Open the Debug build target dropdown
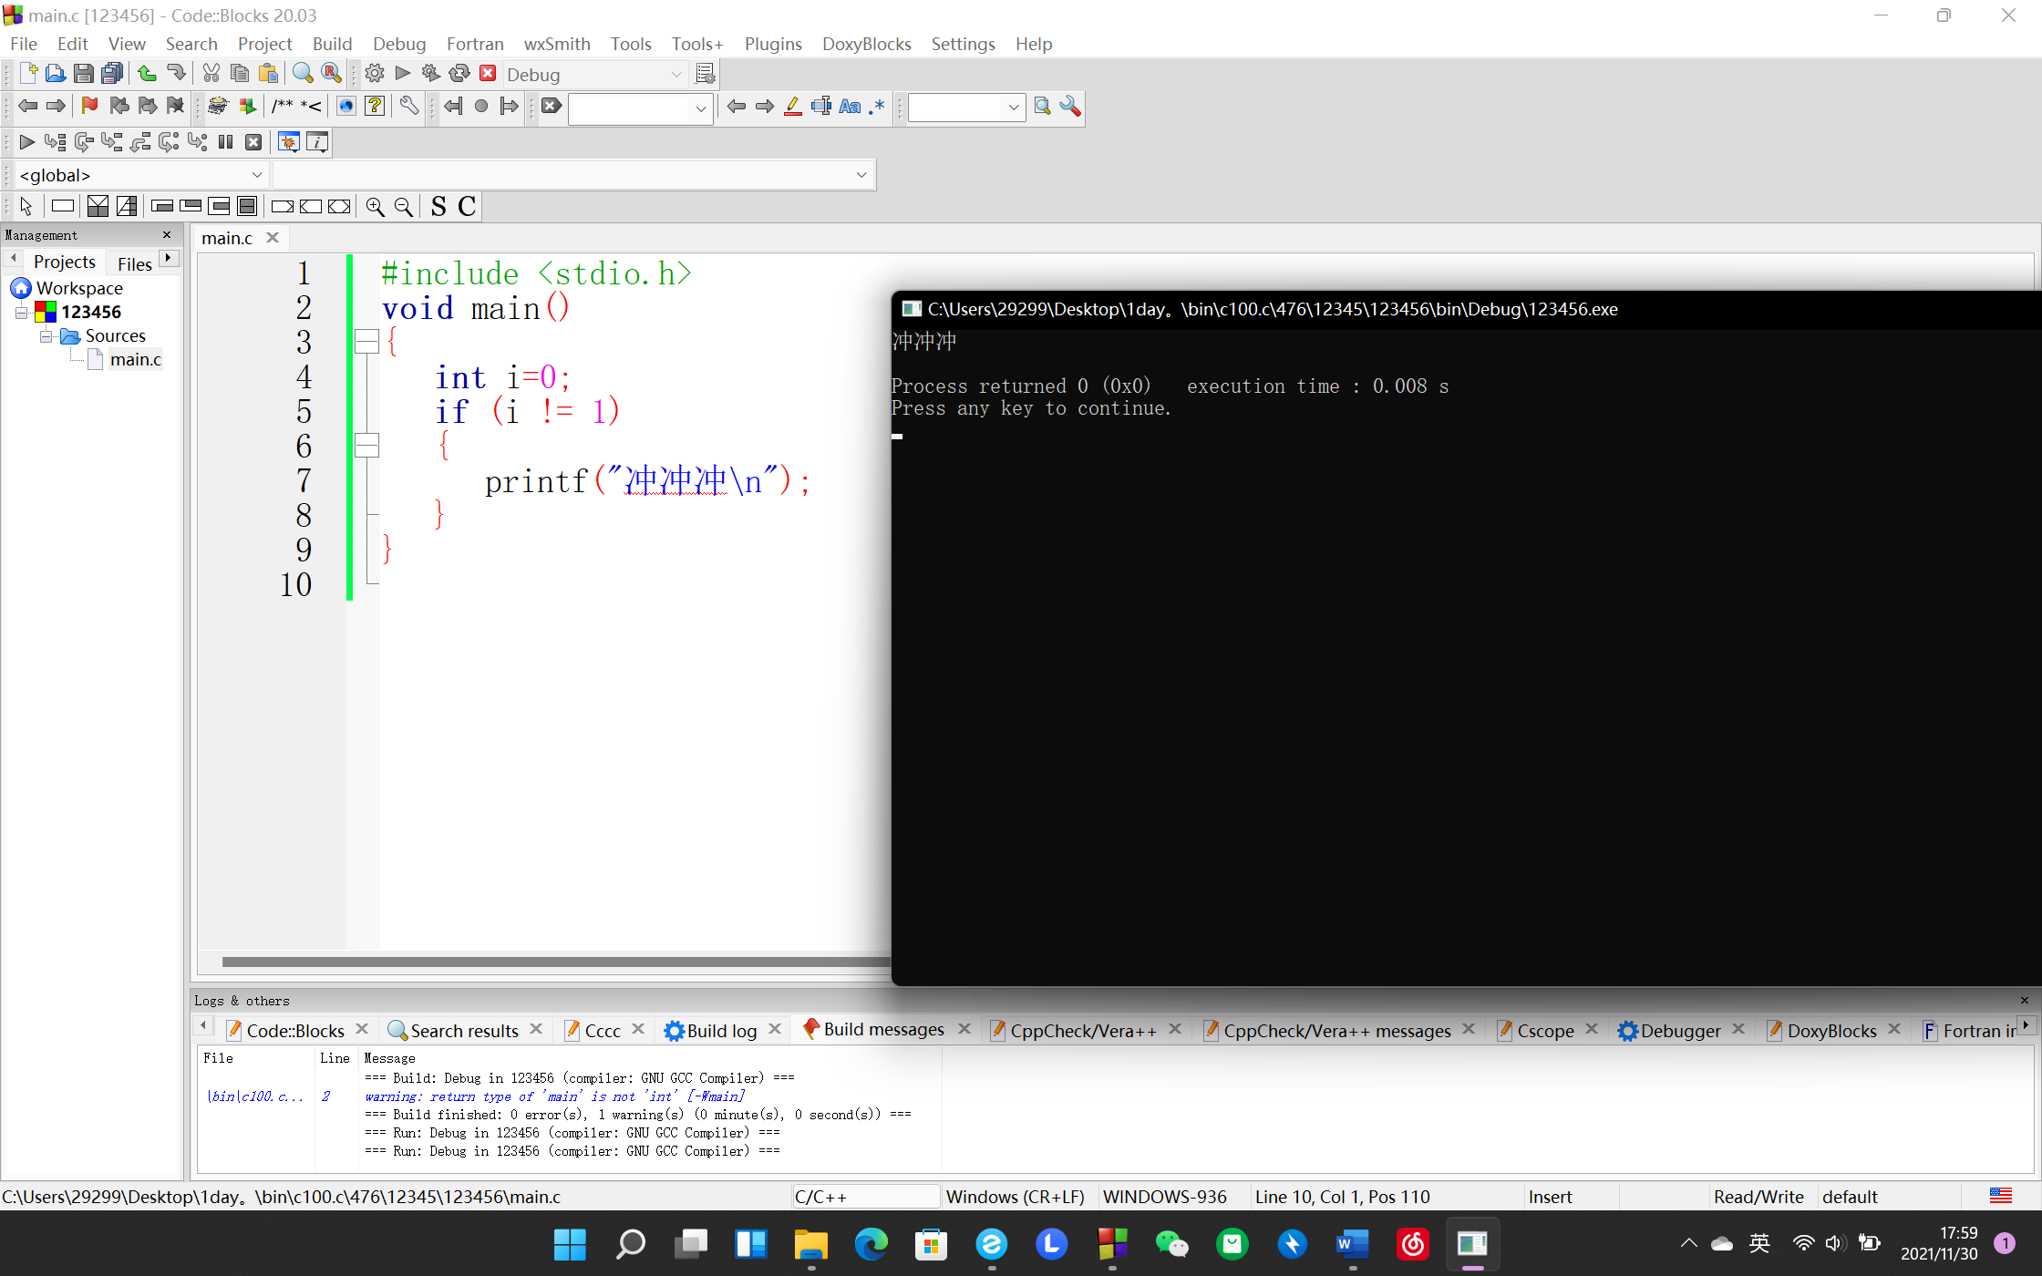The width and height of the screenshot is (2042, 1276). point(676,75)
